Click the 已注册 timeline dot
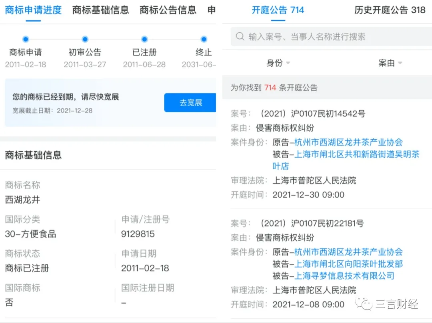 pos(144,39)
